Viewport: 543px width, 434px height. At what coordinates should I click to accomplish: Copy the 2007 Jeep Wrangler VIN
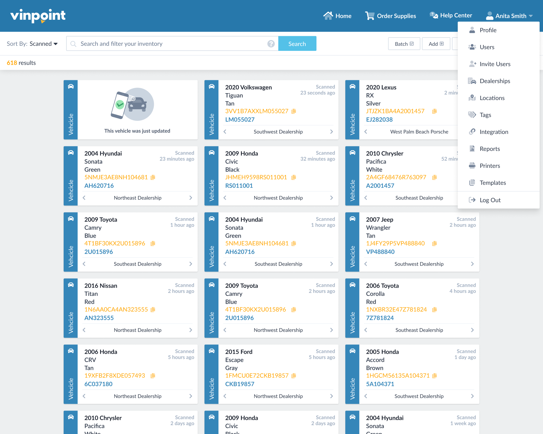[x=434, y=244]
